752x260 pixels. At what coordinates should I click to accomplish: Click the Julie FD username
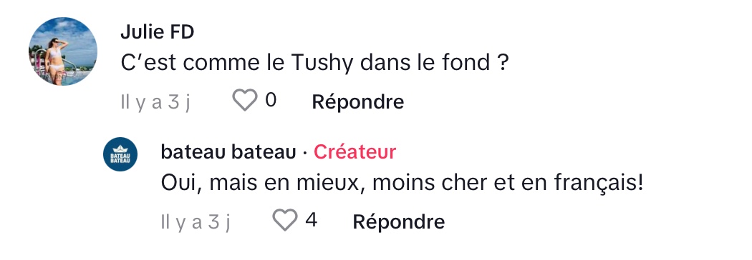coord(158,33)
